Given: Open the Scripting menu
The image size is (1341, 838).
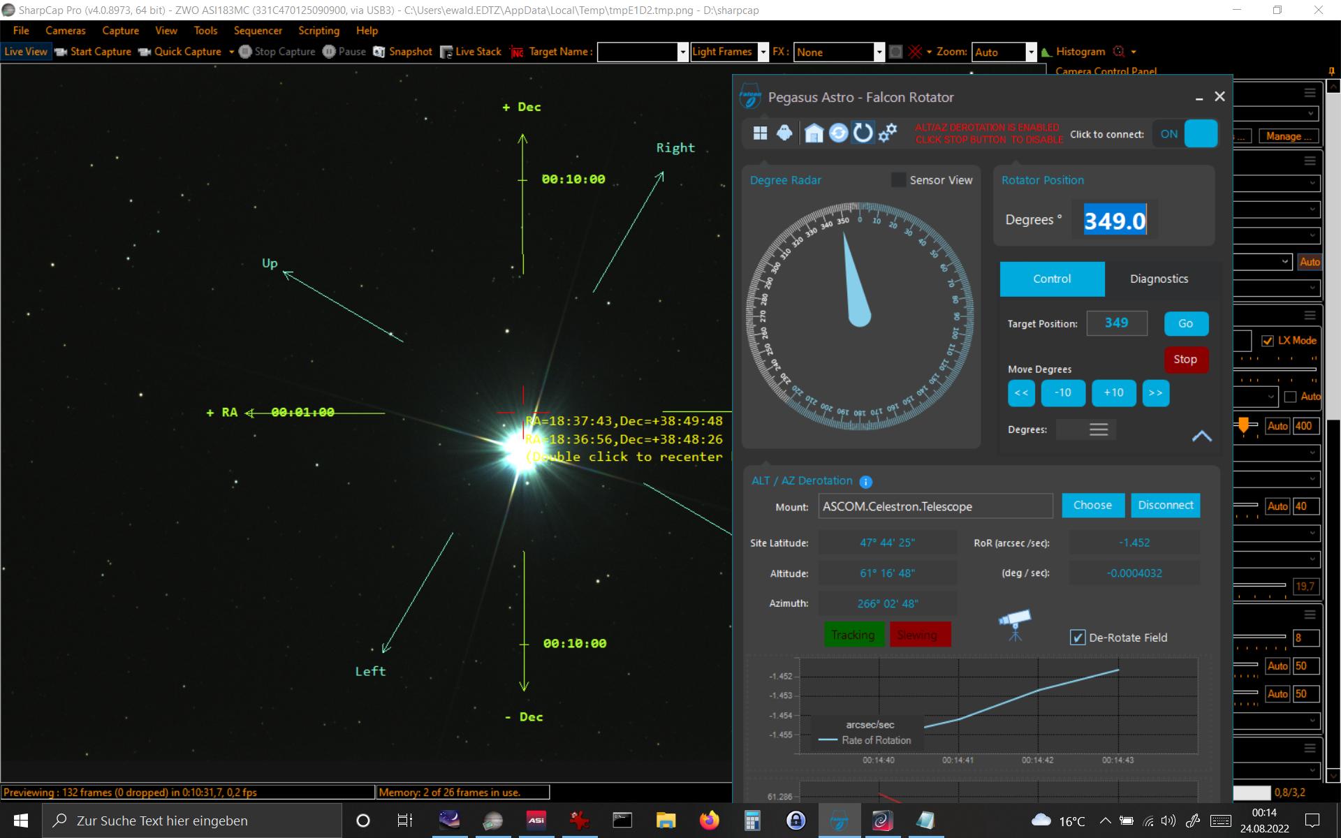Looking at the screenshot, I should coord(318,31).
